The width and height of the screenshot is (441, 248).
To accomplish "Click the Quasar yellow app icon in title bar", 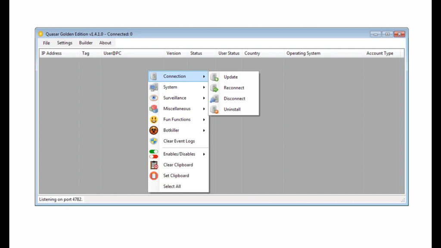I will [40, 34].
